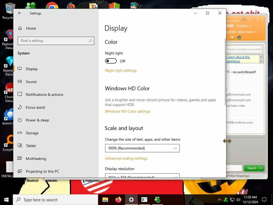This screenshot has width=273, height=205.
Task: Select 'no switchboard?' group in Messenger
Action: point(241,72)
